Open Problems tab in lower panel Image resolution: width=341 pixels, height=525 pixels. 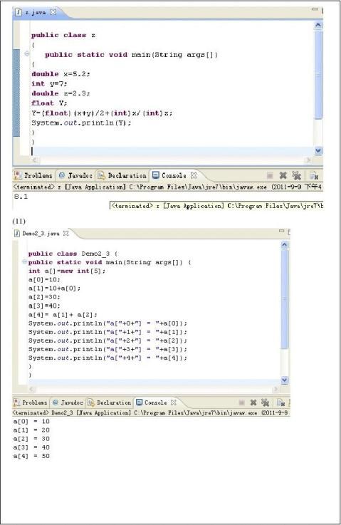click(x=31, y=402)
